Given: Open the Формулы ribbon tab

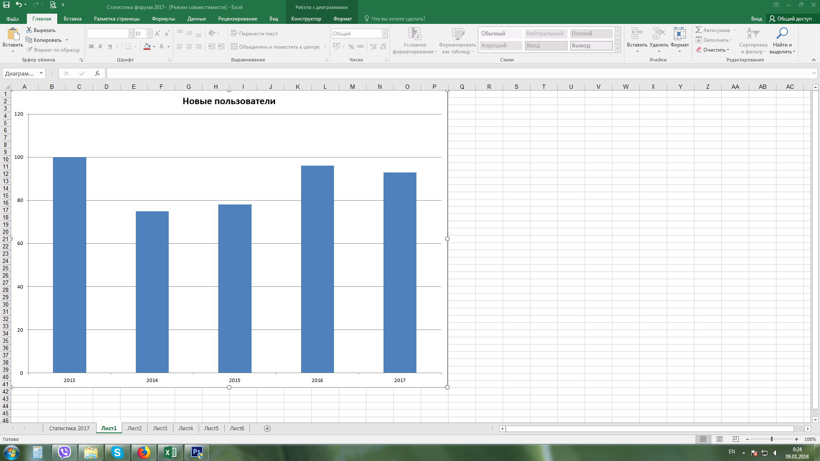Looking at the screenshot, I should click(x=163, y=19).
